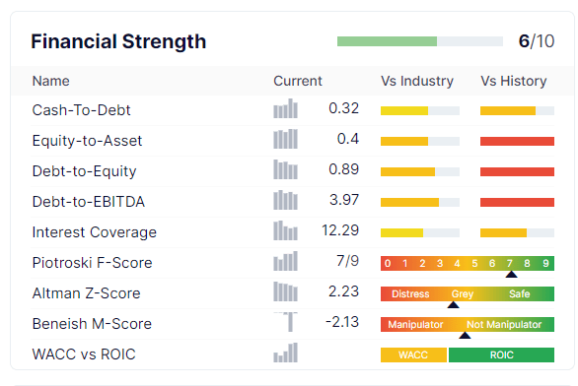Open the Cash-To-Debt mini bar chart icon
Viewport: 578px width, 386px height.
[x=285, y=108]
